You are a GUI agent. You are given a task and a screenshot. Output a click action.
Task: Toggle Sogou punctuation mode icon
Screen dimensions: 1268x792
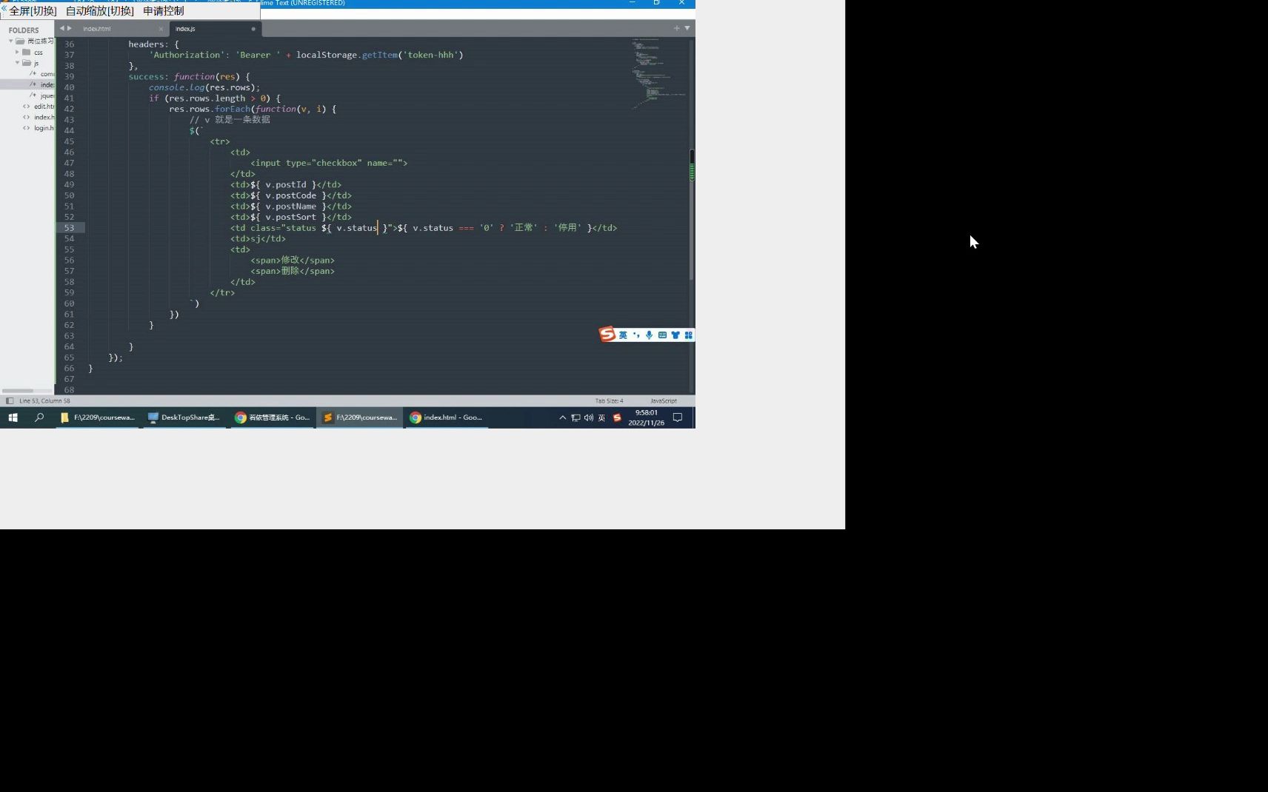tap(636, 335)
